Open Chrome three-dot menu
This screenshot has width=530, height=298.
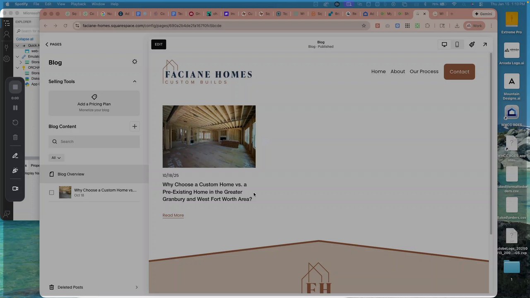point(491,26)
